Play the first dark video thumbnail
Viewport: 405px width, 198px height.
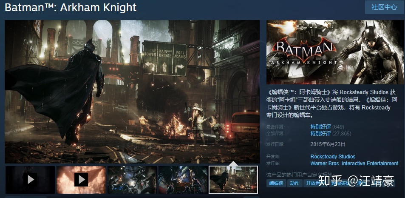(30, 180)
